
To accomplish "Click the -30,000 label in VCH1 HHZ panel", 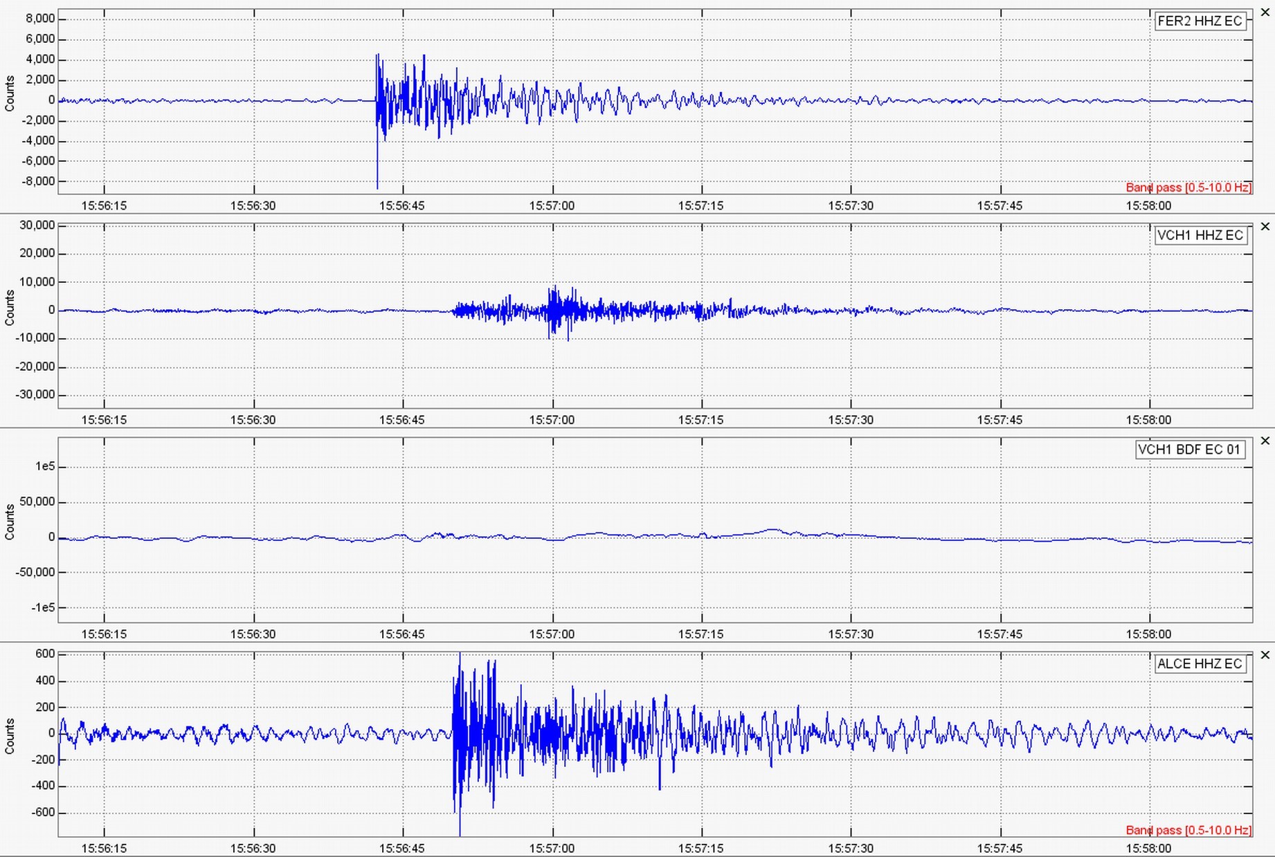I will point(36,395).
